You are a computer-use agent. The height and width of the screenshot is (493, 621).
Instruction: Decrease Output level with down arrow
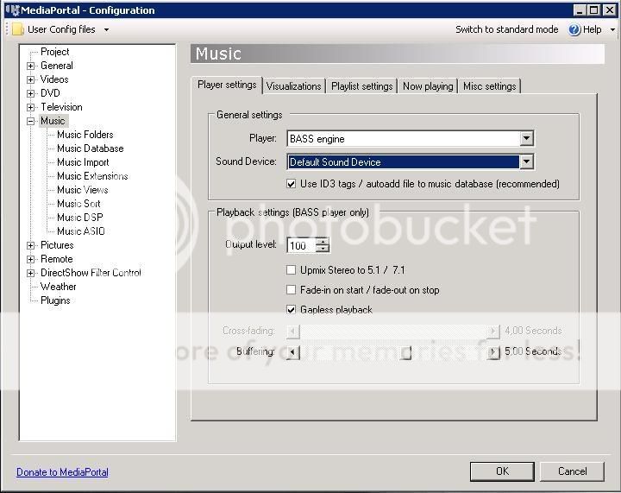323,249
